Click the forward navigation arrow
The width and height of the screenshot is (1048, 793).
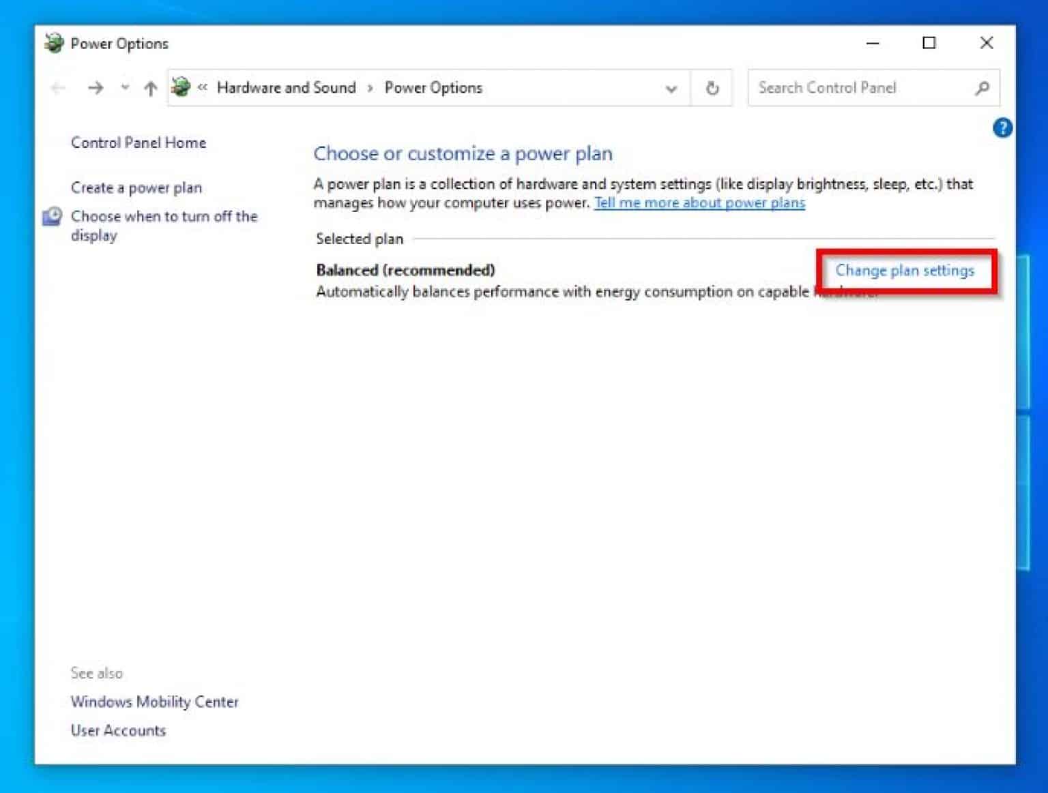pyautogui.click(x=96, y=88)
